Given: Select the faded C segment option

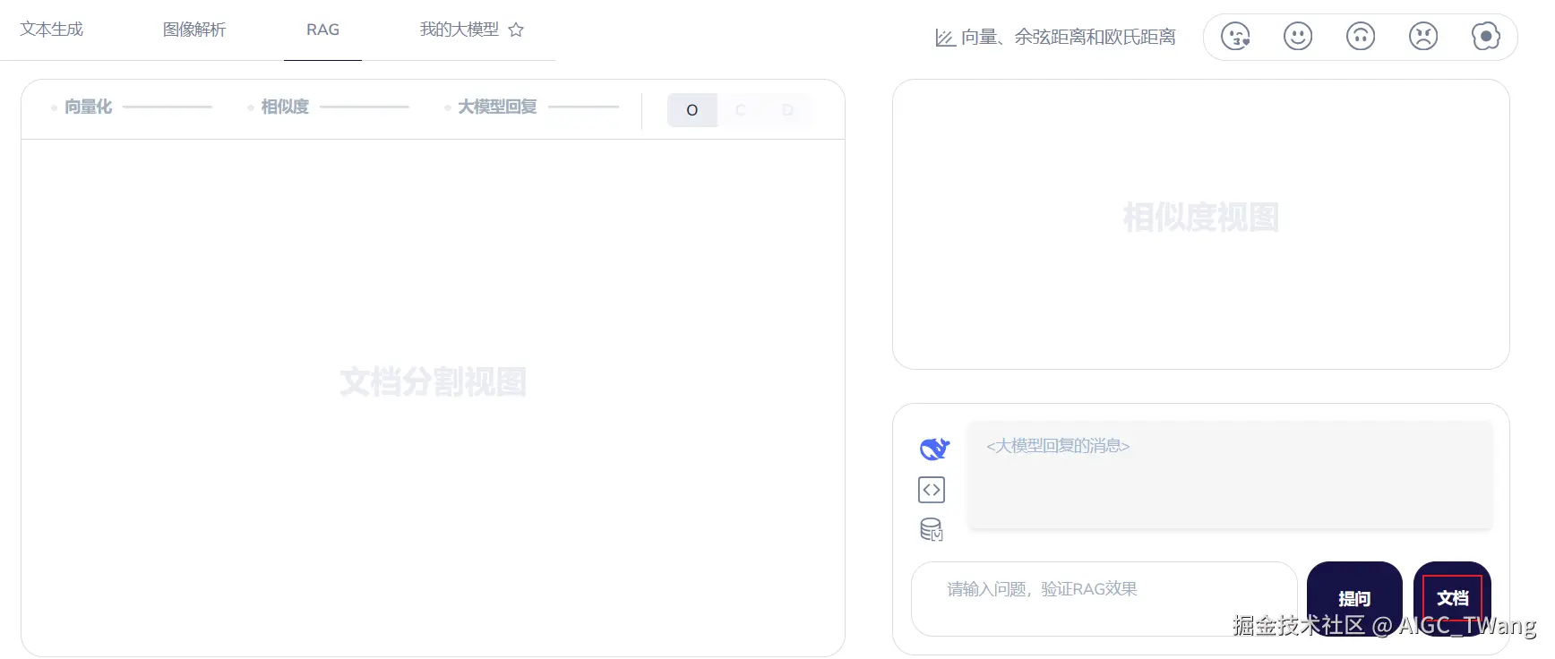Looking at the screenshot, I should [741, 110].
